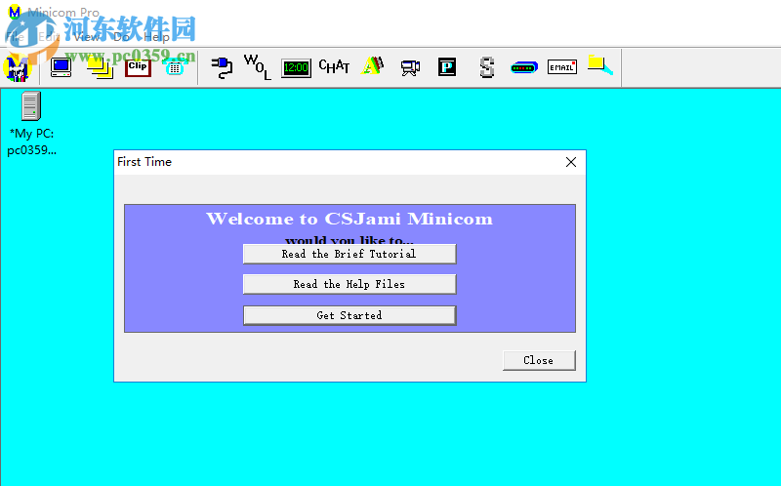Click Read the Help Files button
This screenshot has height=486, width=781.
(349, 284)
